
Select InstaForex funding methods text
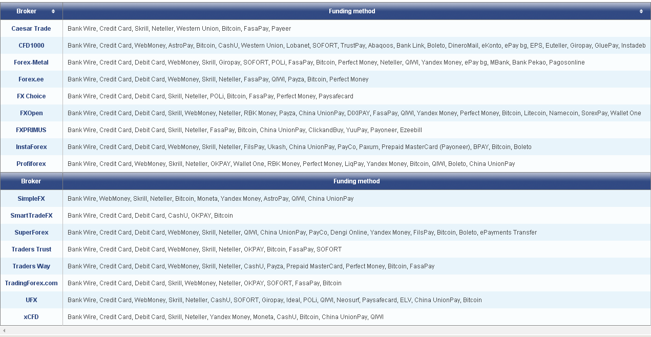(x=300, y=147)
